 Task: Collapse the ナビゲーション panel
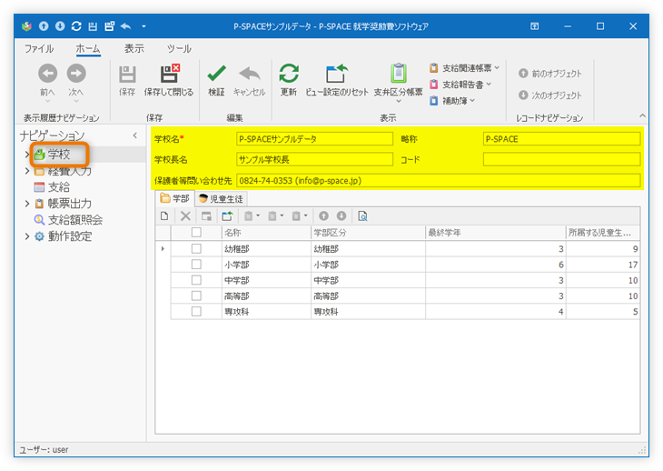tap(135, 135)
